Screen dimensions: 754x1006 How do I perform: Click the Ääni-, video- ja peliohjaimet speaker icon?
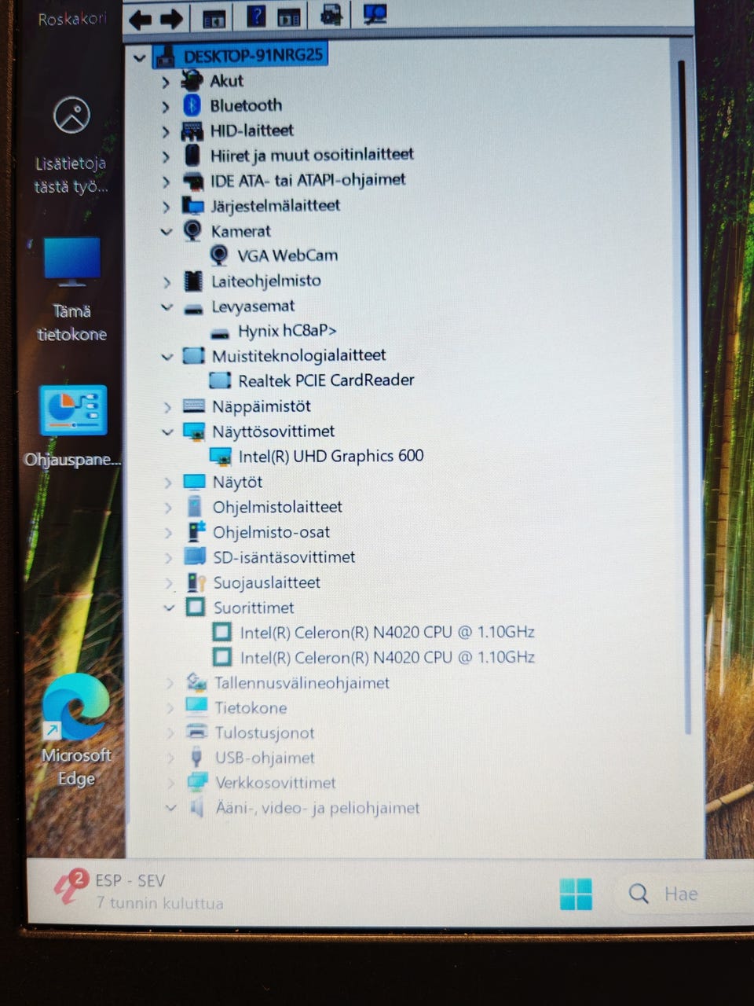pyautogui.click(x=197, y=807)
